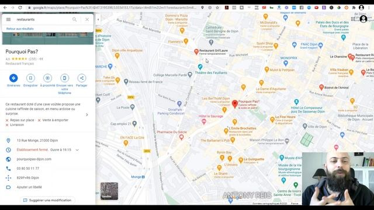Screen dimensions: 374x210
Task: Select Restaurant Grill'Laure map pin
Action: [196, 52]
